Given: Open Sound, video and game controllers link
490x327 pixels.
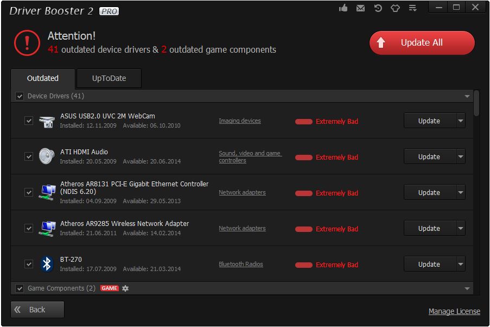Looking at the screenshot, I should pyautogui.click(x=250, y=157).
